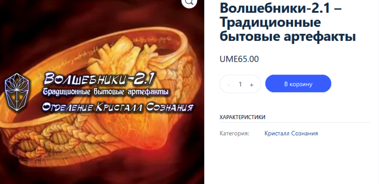Increase quantity with the plus button
The width and height of the screenshot is (379, 184).
click(252, 84)
